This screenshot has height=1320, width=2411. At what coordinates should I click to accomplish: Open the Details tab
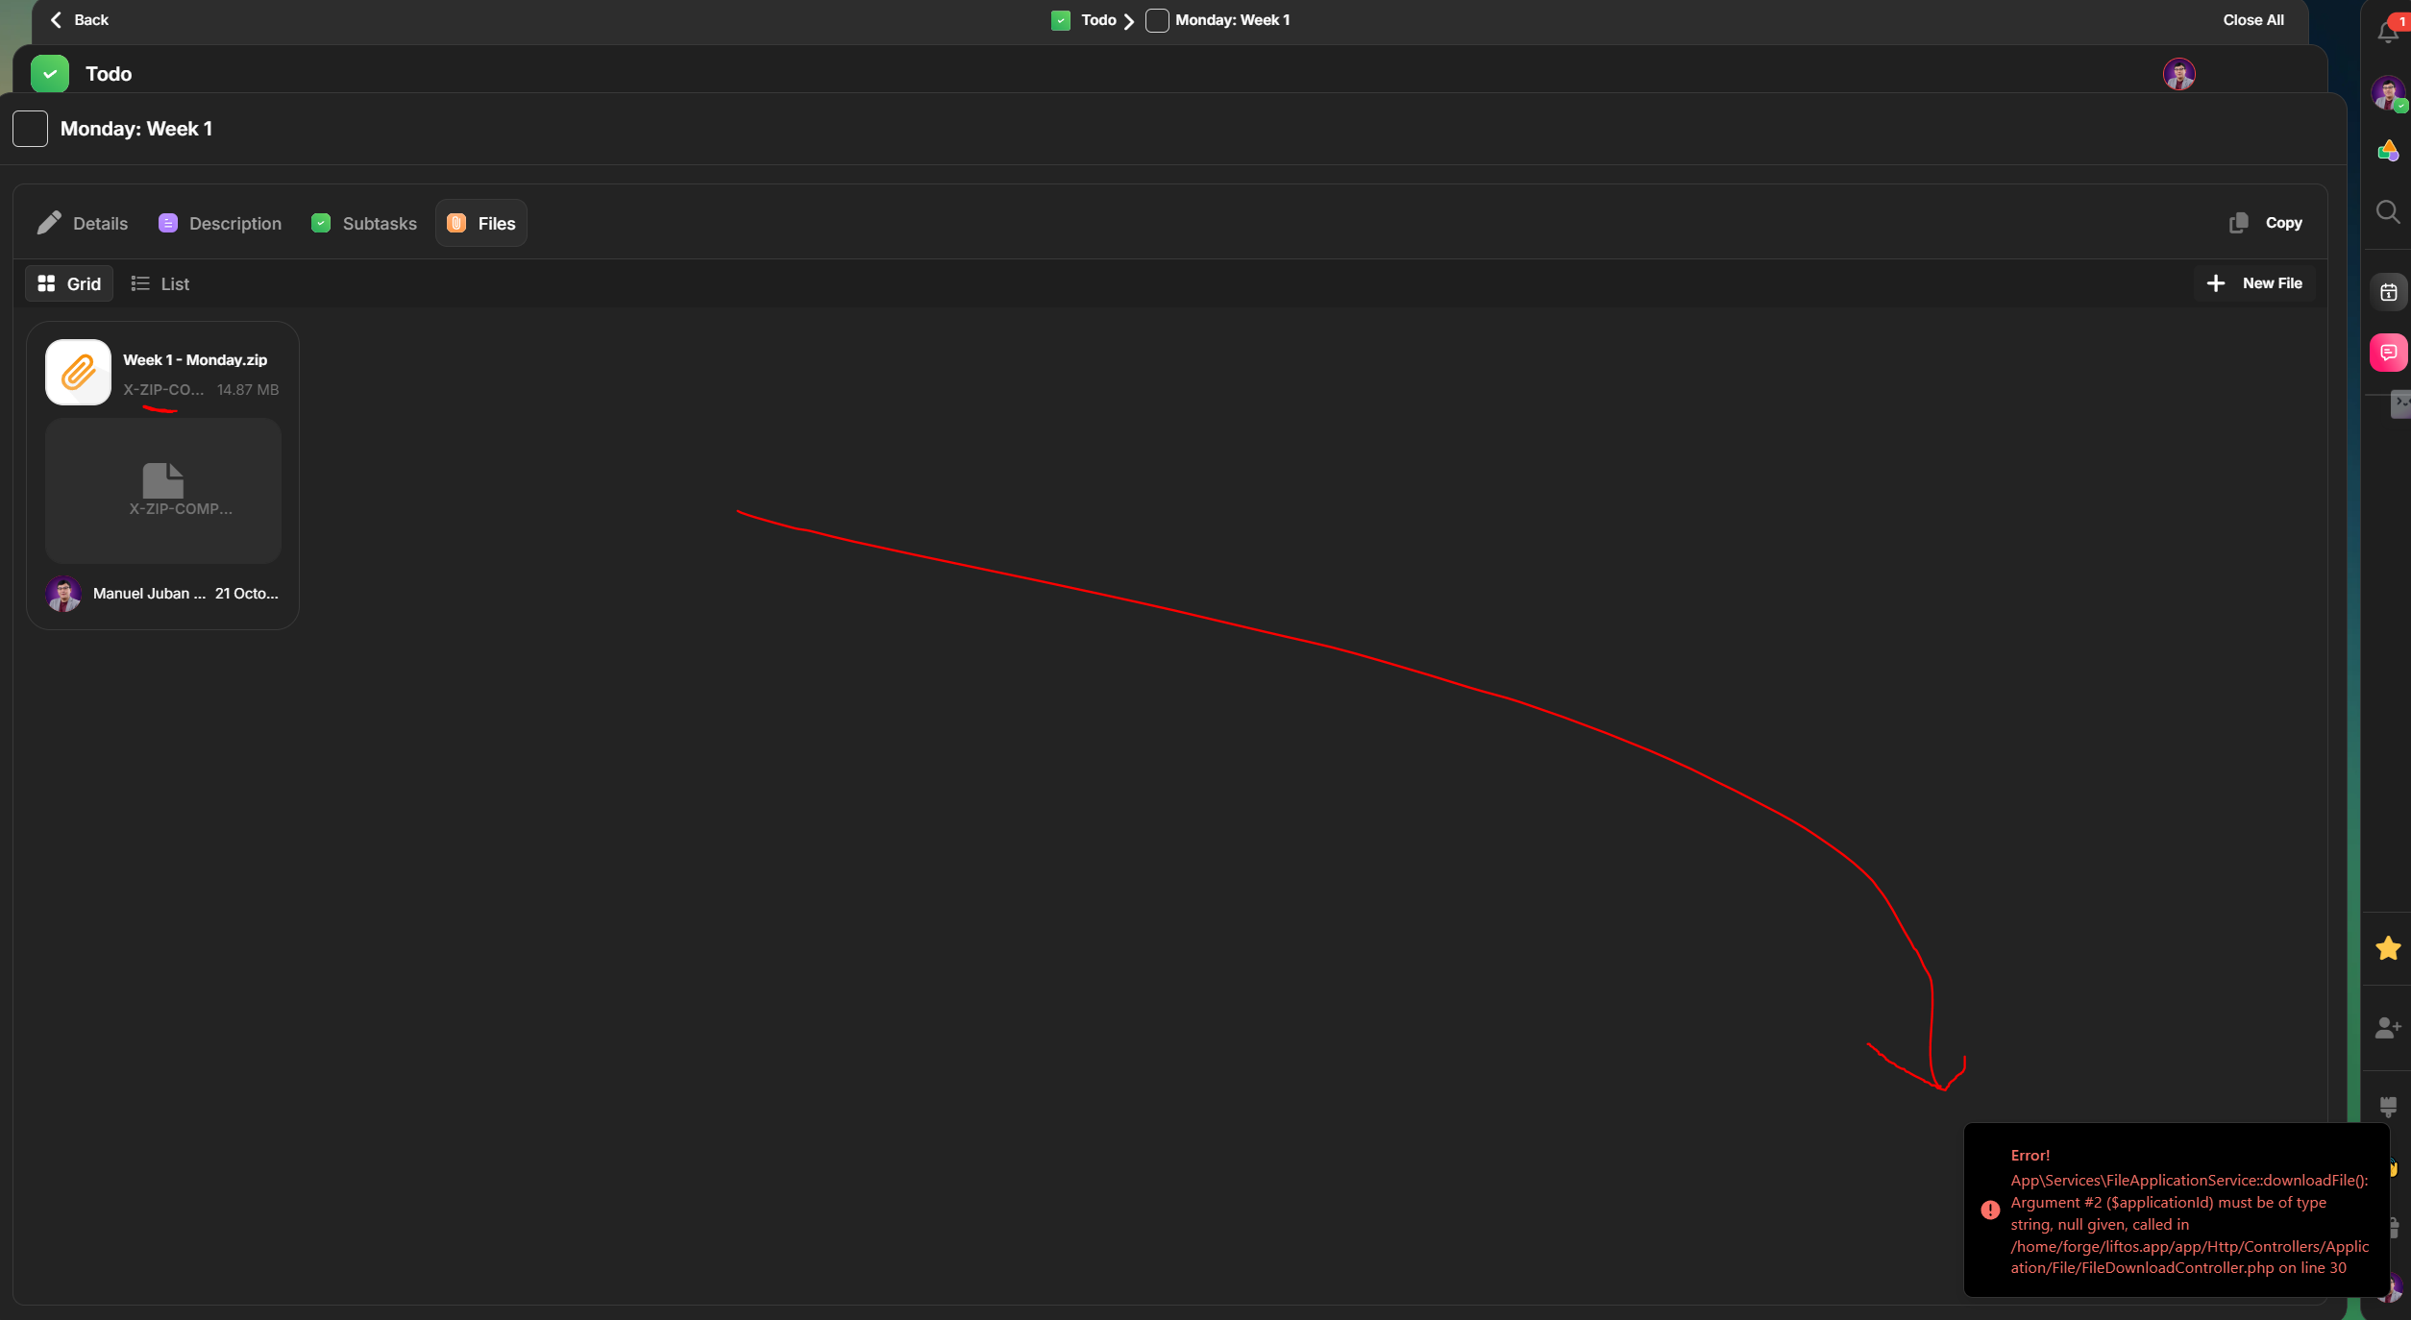pyautogui.click(x=83, y=223)
